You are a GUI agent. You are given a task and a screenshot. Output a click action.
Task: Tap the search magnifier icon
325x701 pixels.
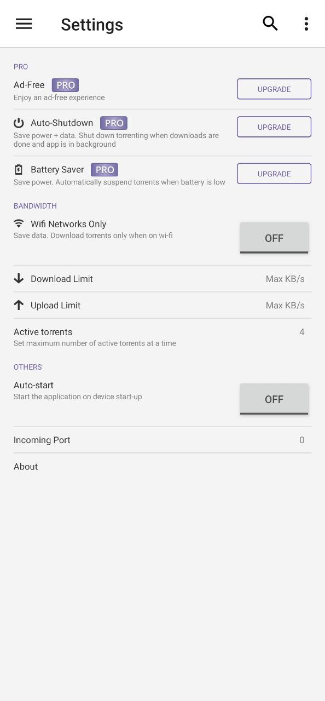click(270, 24)
